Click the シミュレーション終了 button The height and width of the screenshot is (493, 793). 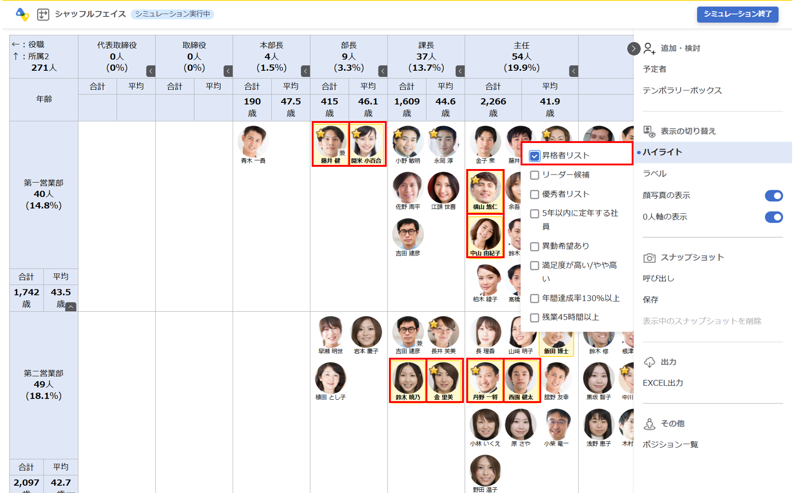737,14
